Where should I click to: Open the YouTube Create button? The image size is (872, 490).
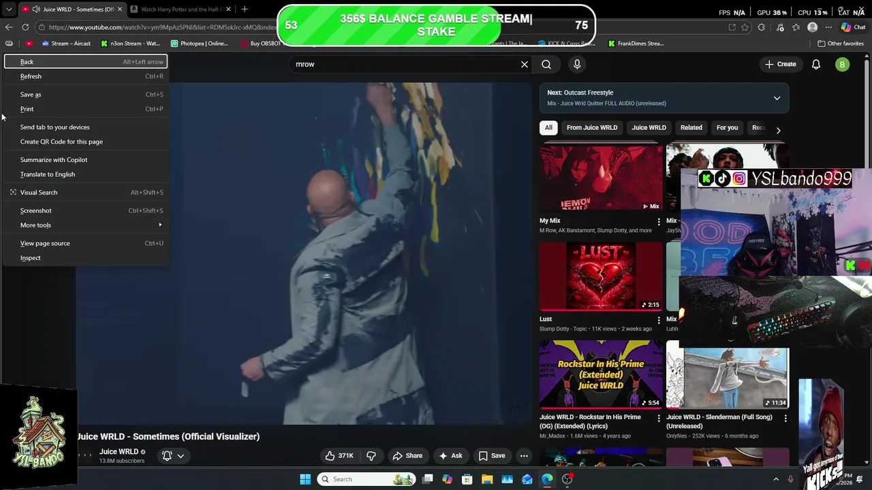click(x=781, y=64)
